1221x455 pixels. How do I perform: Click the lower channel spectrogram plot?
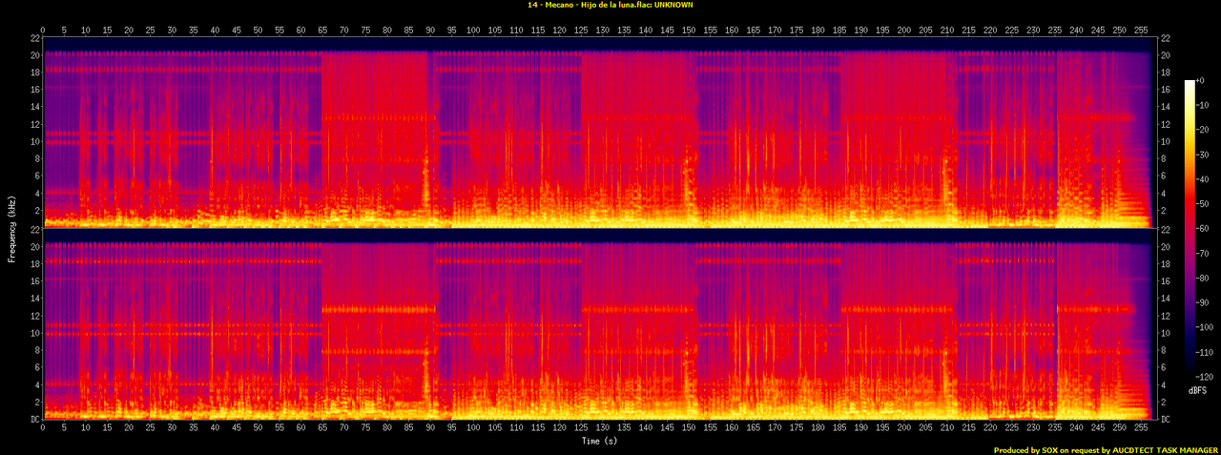tap(599, 323)
